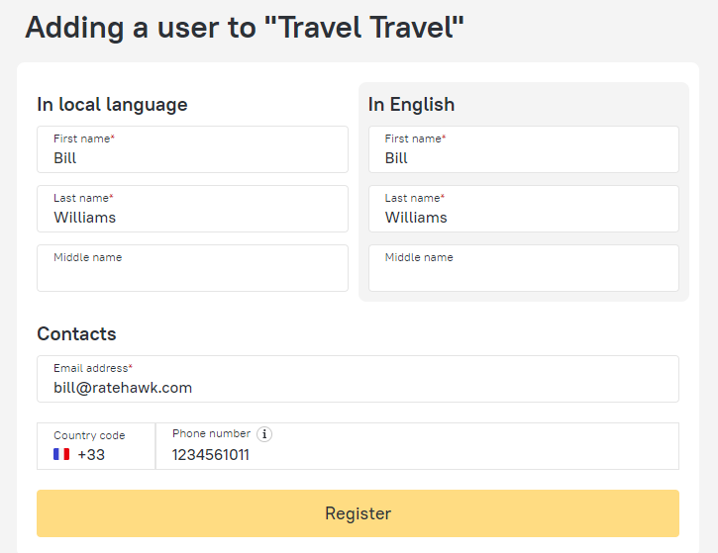Select the English Middle name field

(523, 268)
